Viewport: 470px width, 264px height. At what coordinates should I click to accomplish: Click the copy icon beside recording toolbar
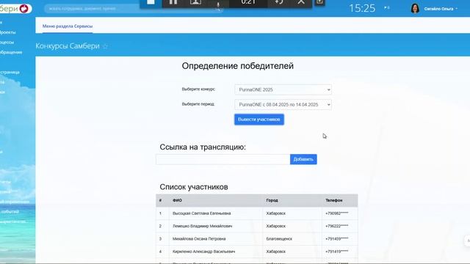tap(319, 2)
